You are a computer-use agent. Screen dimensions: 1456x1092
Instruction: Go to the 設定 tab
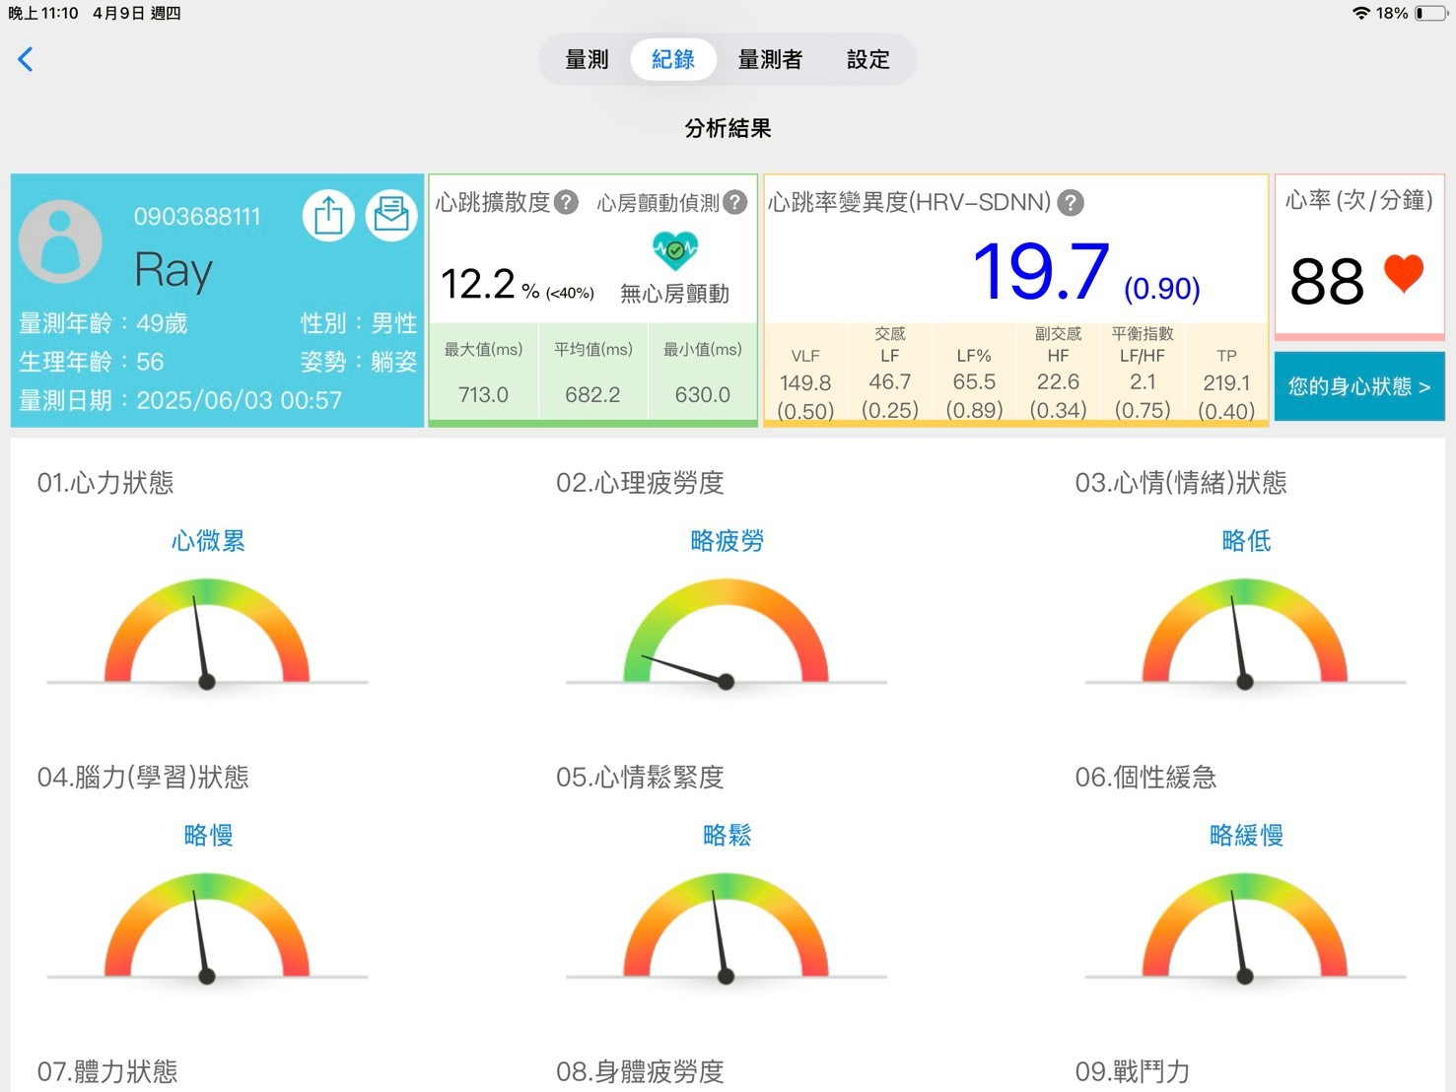(x=867, y=59)
